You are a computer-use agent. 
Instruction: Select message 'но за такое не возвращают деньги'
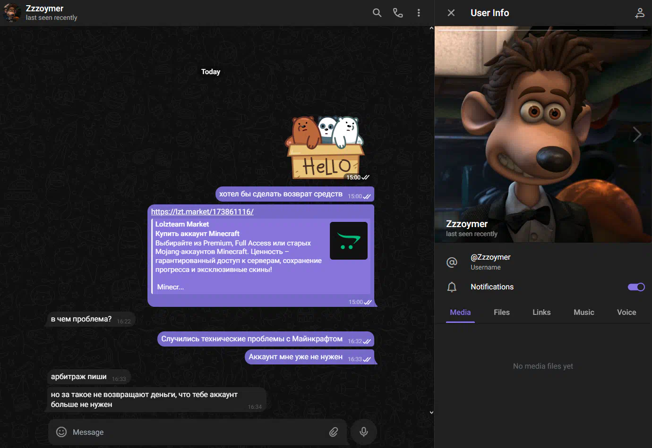pos(156,399)
